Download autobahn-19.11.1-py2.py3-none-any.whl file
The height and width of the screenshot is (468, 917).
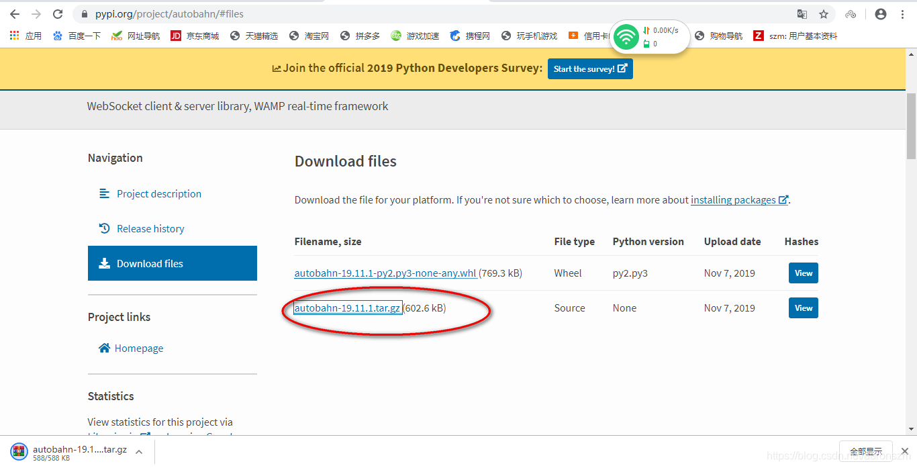tap(386, 273)
